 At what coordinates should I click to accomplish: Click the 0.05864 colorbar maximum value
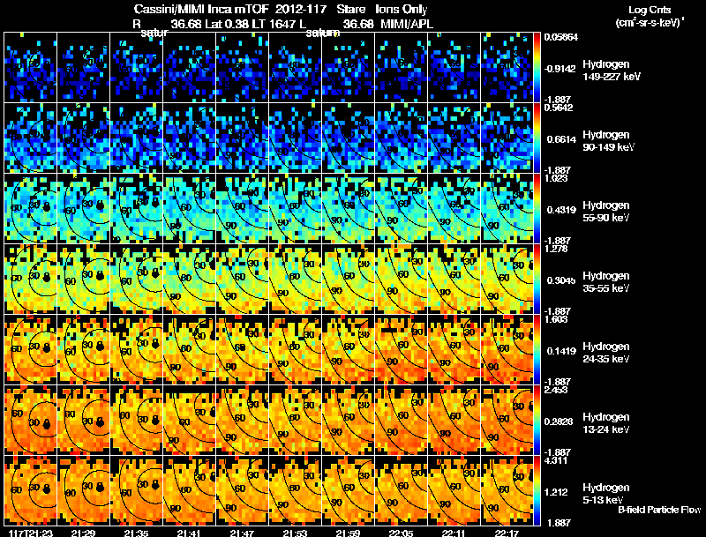click(x=561, y=37)
